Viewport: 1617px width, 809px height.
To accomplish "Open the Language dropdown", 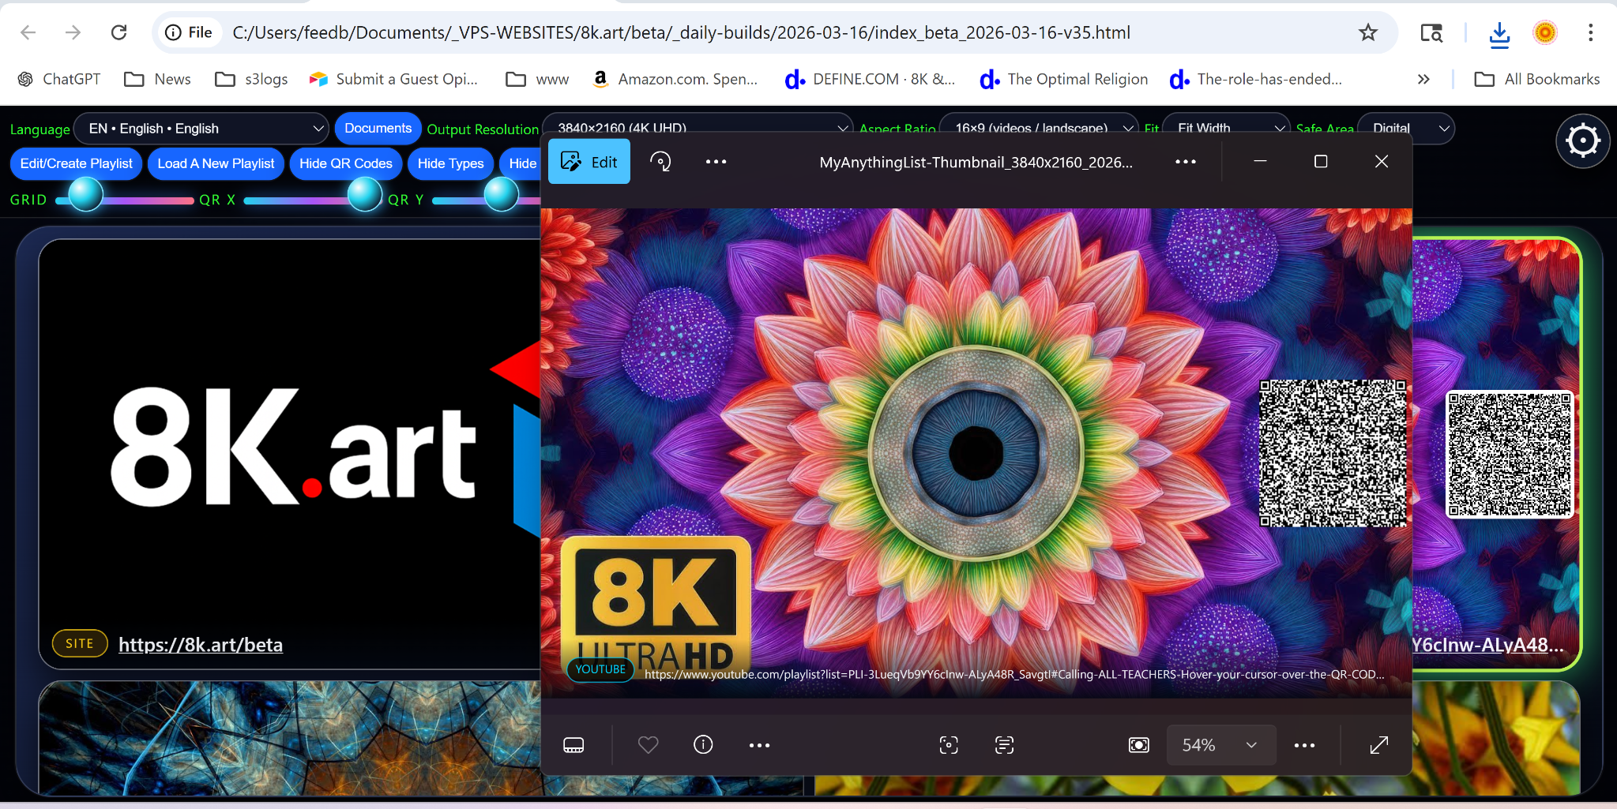I will (201, 129).
